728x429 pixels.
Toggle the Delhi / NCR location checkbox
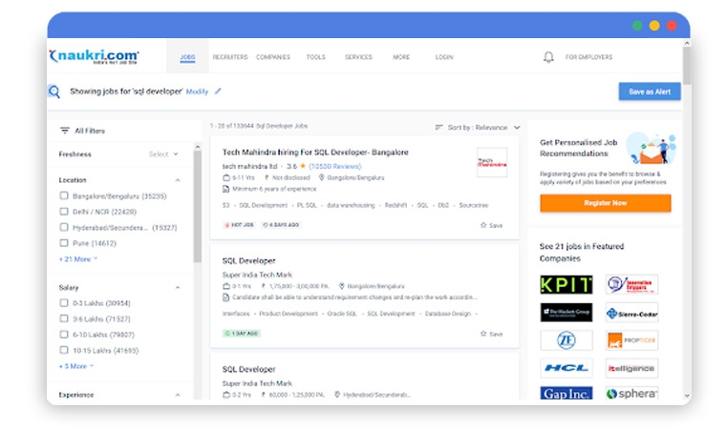tap(64, 212)
